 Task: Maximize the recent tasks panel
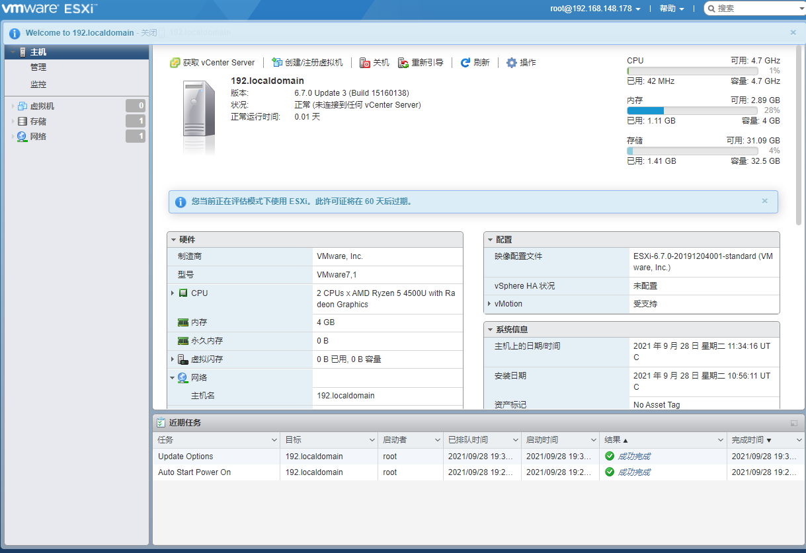pos(794,423)
